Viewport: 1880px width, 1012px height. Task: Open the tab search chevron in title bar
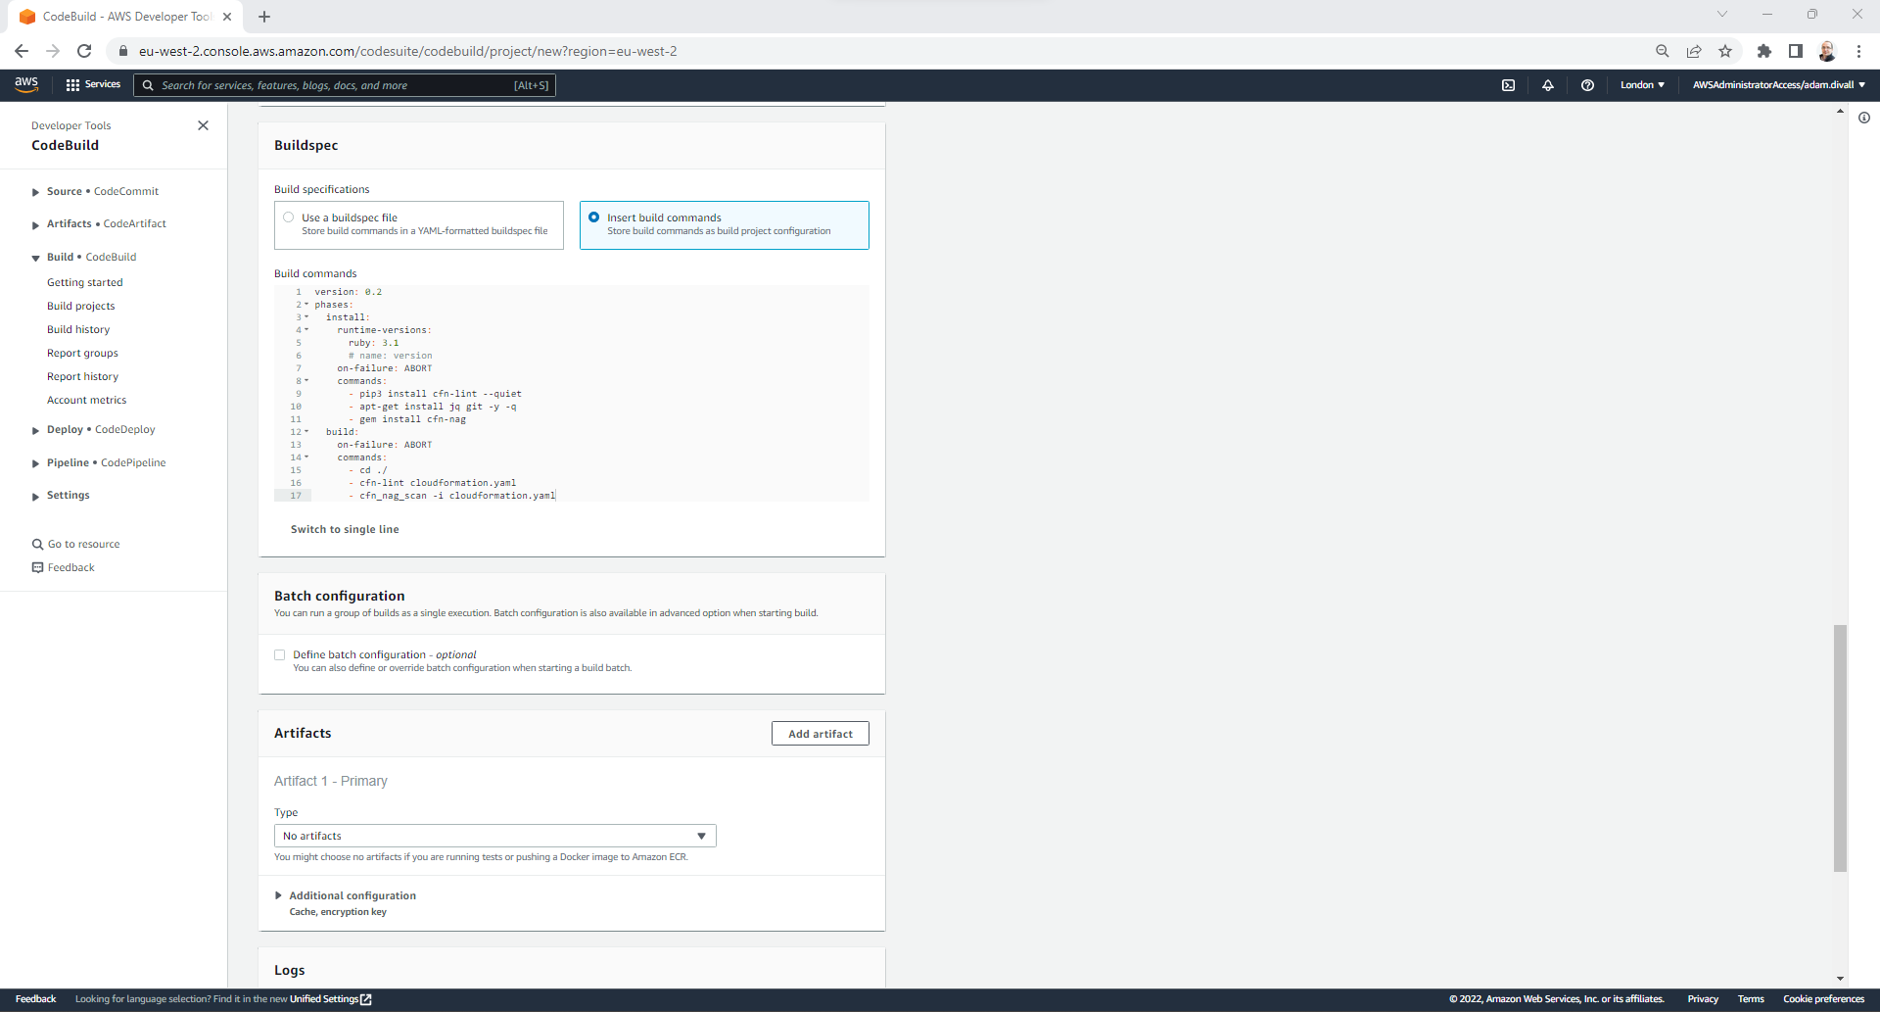tap(1722, 15)
